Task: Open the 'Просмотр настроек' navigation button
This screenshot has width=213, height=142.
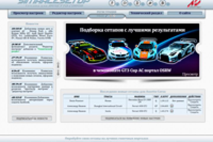Action: [28, 13]
